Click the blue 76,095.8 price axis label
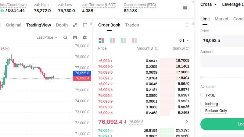 click(82, 73)
